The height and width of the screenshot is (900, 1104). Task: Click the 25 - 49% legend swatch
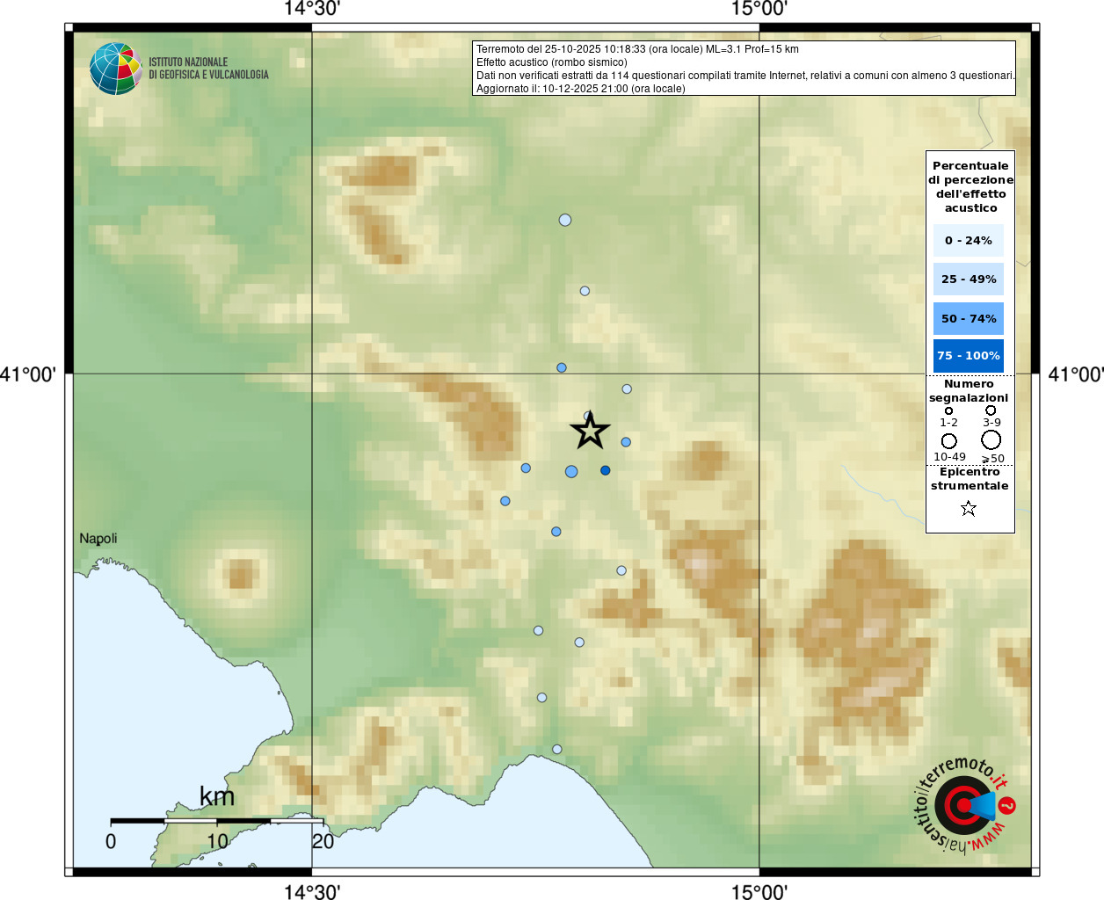pyautogui.click(x=969, y=279)
